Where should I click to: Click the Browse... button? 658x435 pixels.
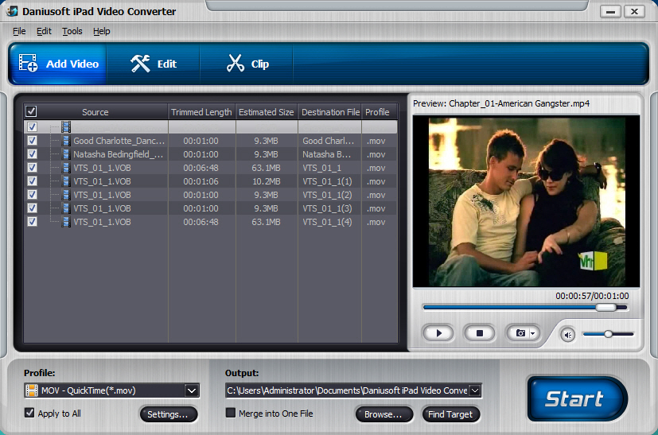coord(384,414)
